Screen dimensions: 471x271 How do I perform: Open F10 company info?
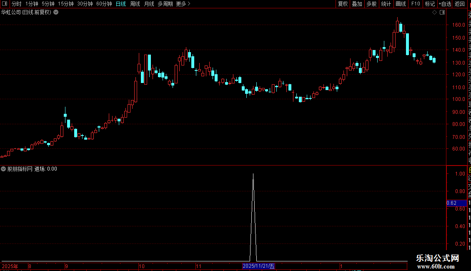(x=416, y=4)
